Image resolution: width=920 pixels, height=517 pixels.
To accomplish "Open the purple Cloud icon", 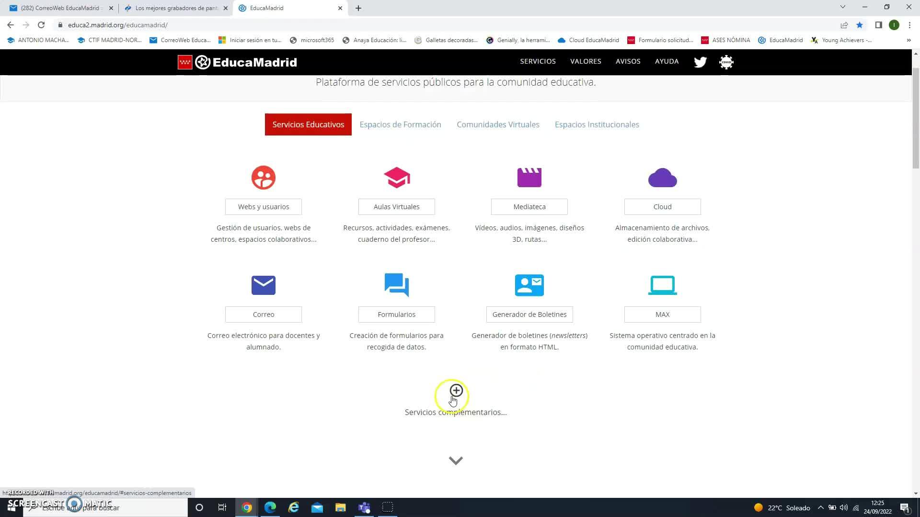I will (662, 178).
